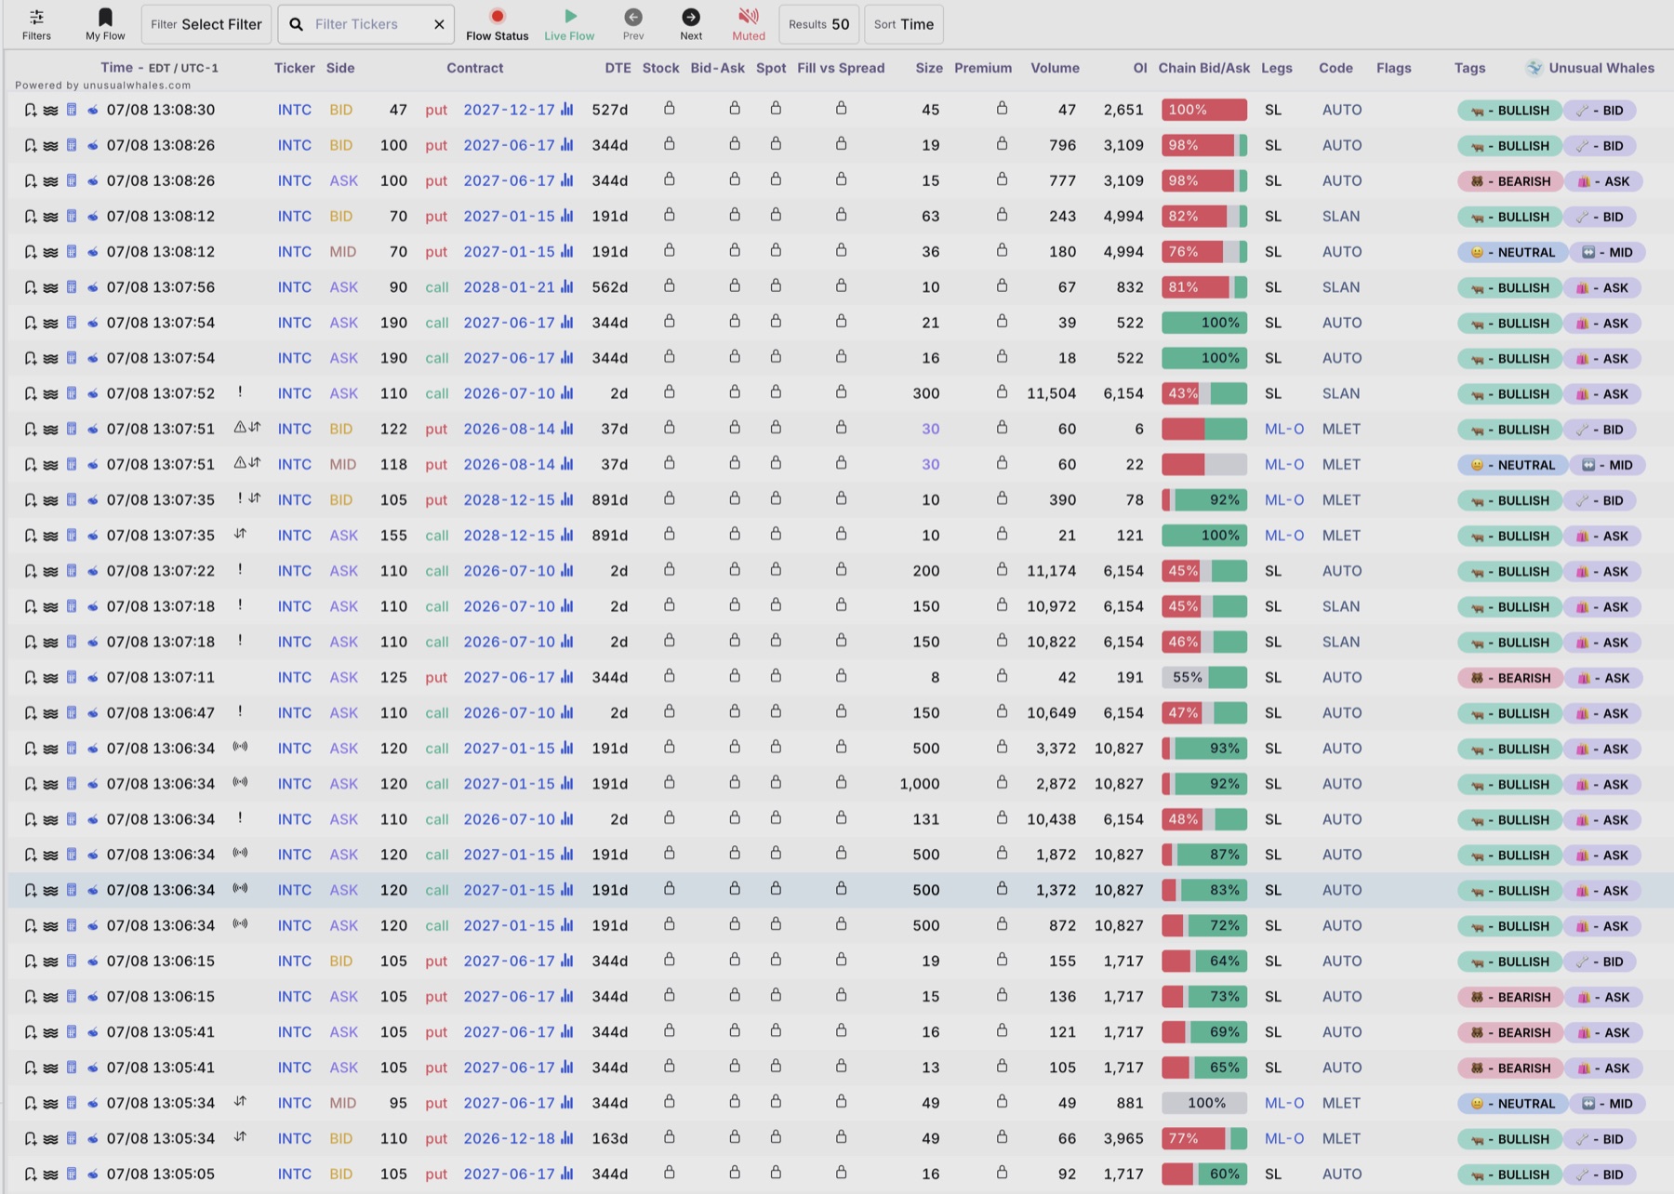Focus the Filter Tickers input field
The height and width of the screenshot is (1194, 1674).
click(x=367, y=24)
